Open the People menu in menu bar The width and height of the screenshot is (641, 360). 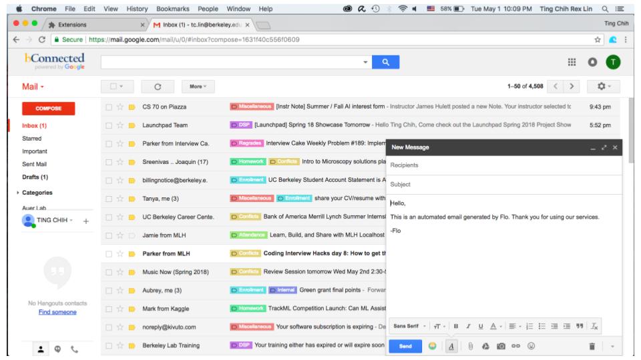(208, 9)
